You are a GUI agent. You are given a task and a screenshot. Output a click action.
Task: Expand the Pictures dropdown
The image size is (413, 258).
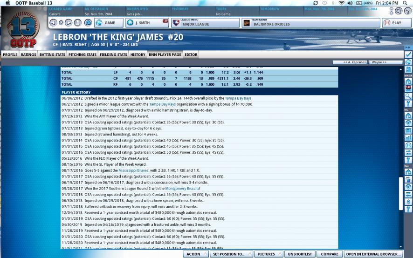click(x=268, y=254)
